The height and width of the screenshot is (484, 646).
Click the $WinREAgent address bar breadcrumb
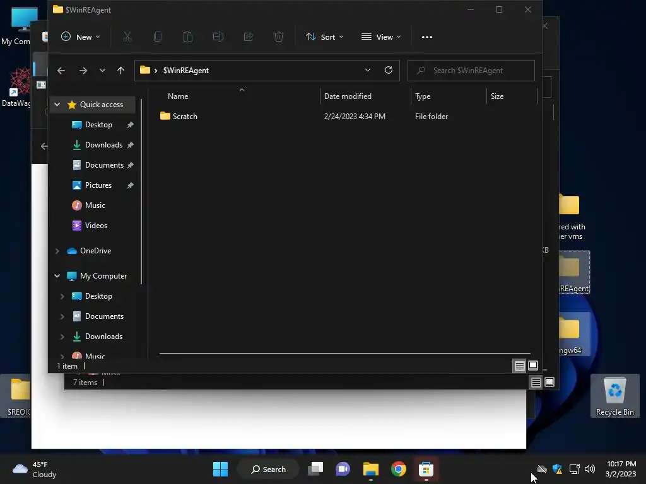(x=186, y=71)
